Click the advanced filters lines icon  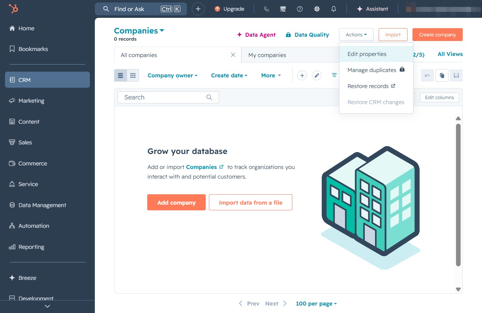(x=334, y=76)
